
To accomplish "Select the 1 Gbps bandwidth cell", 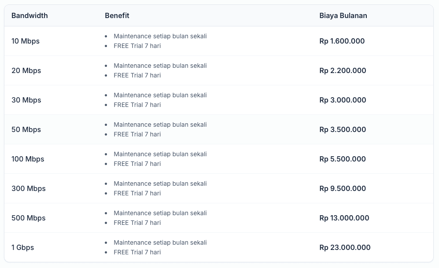I will tap(22, 247).
